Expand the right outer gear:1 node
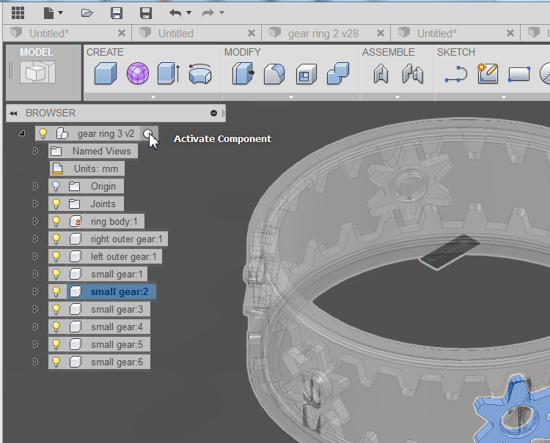550x443 pixels. click(x=35, y=239)
